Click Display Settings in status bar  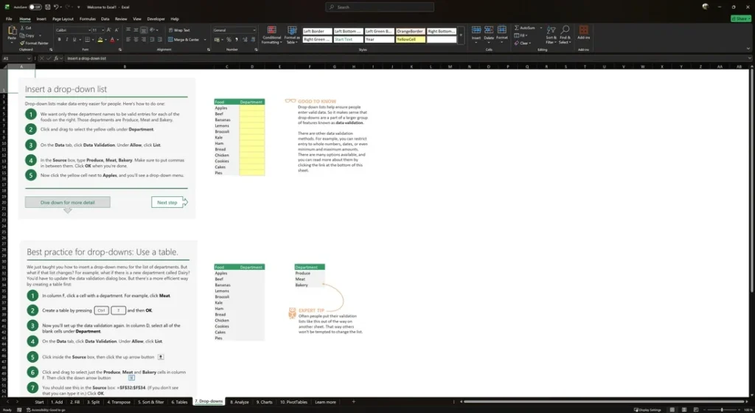[647, 410]
